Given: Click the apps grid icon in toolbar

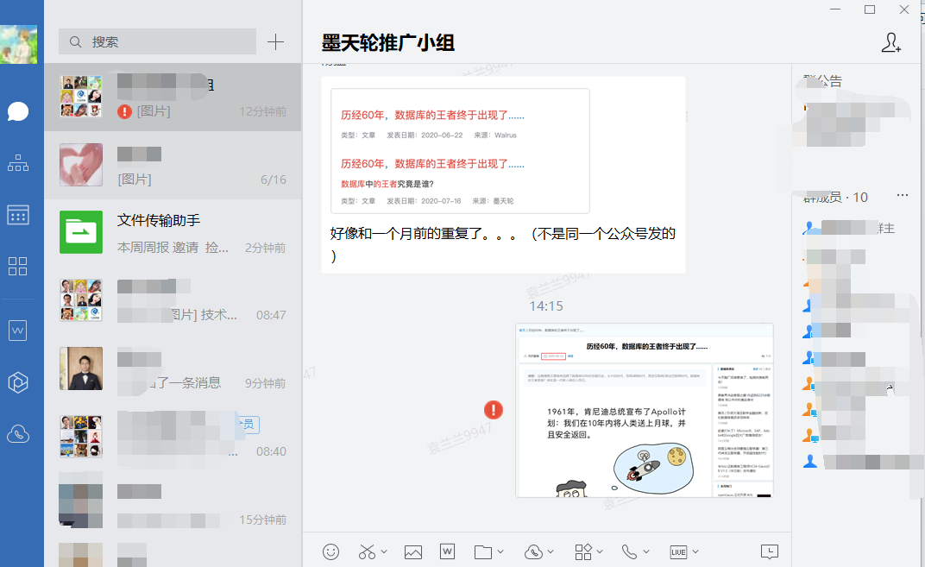Looking at the screenshot, I should pos(582,552).
